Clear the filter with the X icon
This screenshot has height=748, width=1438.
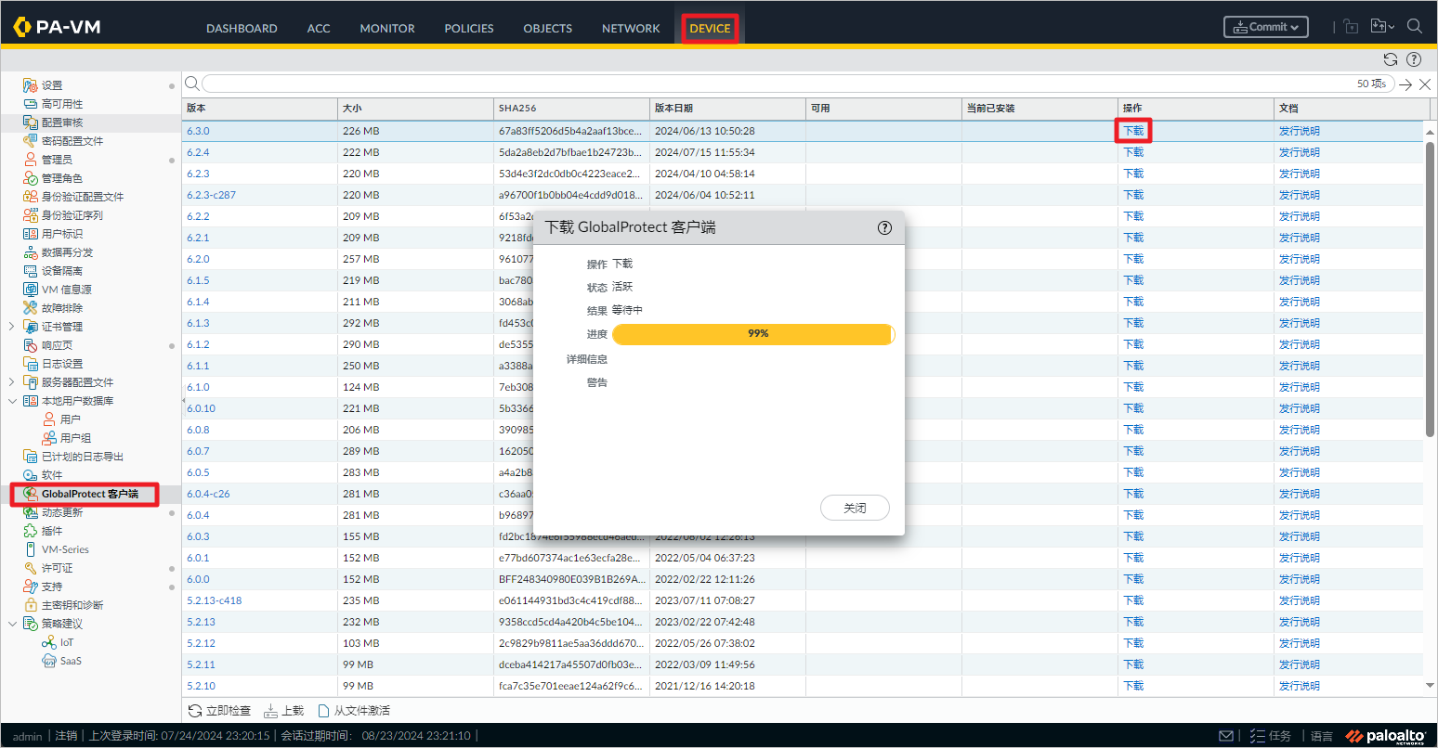pyautogui.click(x=1425, y=84)
